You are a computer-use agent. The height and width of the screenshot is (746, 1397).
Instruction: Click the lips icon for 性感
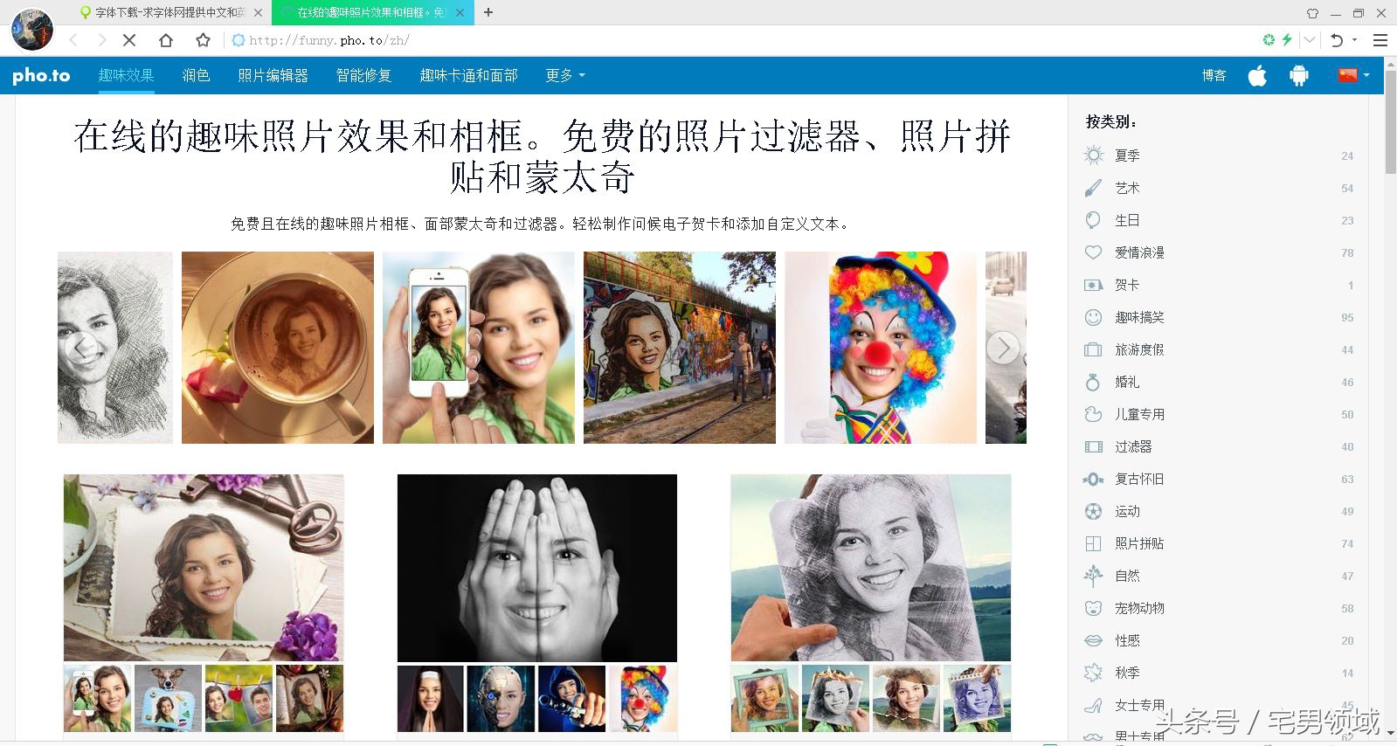point(1093,640)
